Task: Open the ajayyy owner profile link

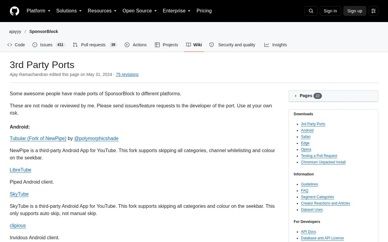Action: (15, 31)
